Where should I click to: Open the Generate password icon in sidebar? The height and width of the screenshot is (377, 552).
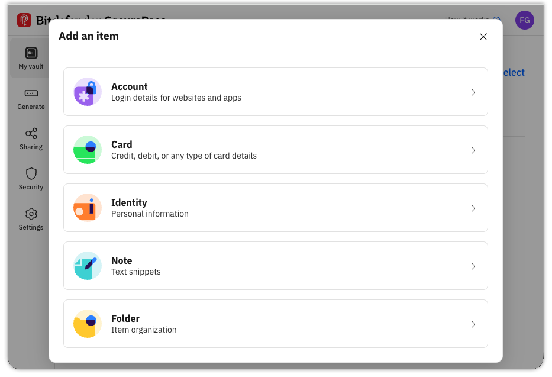click(x=31, y=94)
